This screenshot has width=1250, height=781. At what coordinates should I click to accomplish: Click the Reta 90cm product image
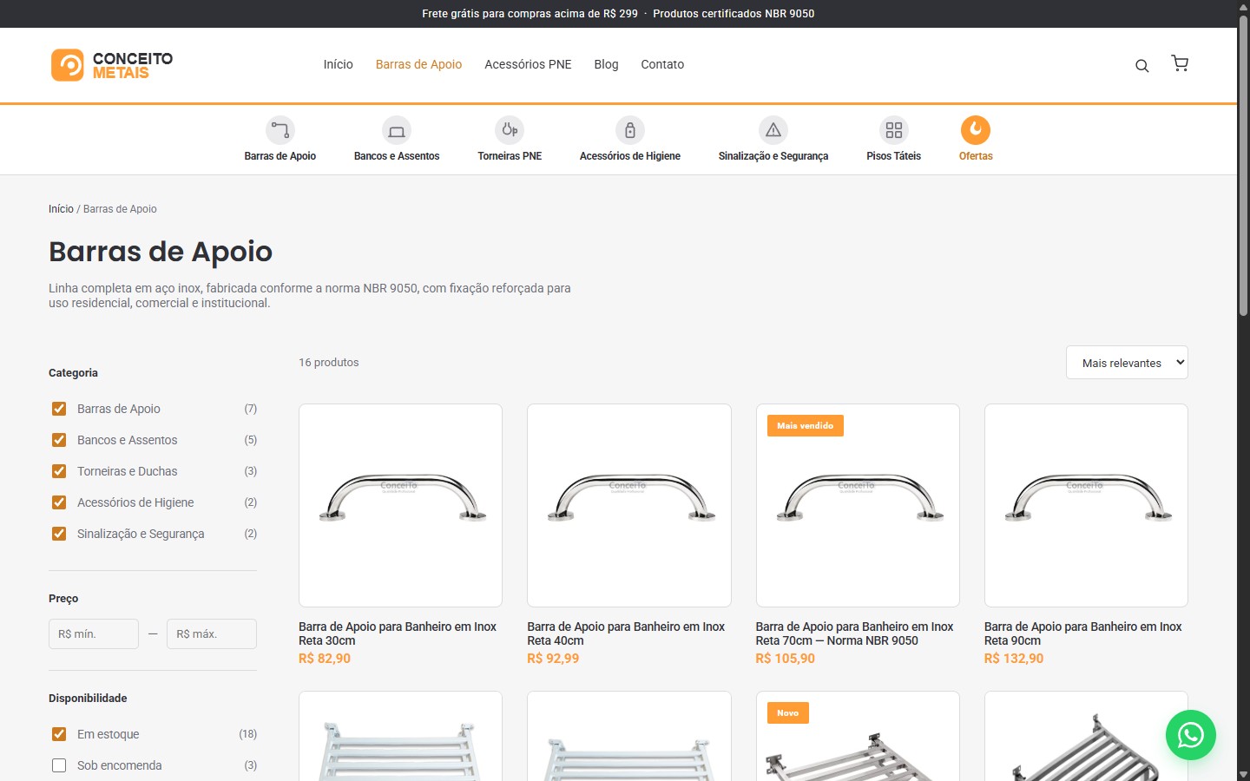[x=1086, y=505]
